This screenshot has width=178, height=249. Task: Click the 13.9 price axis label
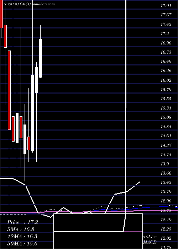[x=164, y=164]
